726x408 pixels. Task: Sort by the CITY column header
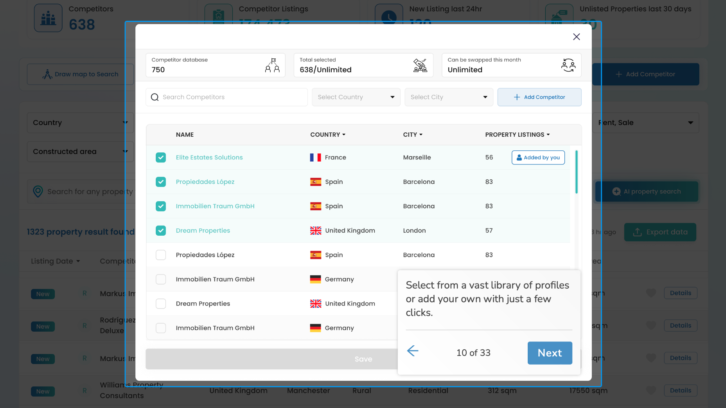[x=413, y=135]
